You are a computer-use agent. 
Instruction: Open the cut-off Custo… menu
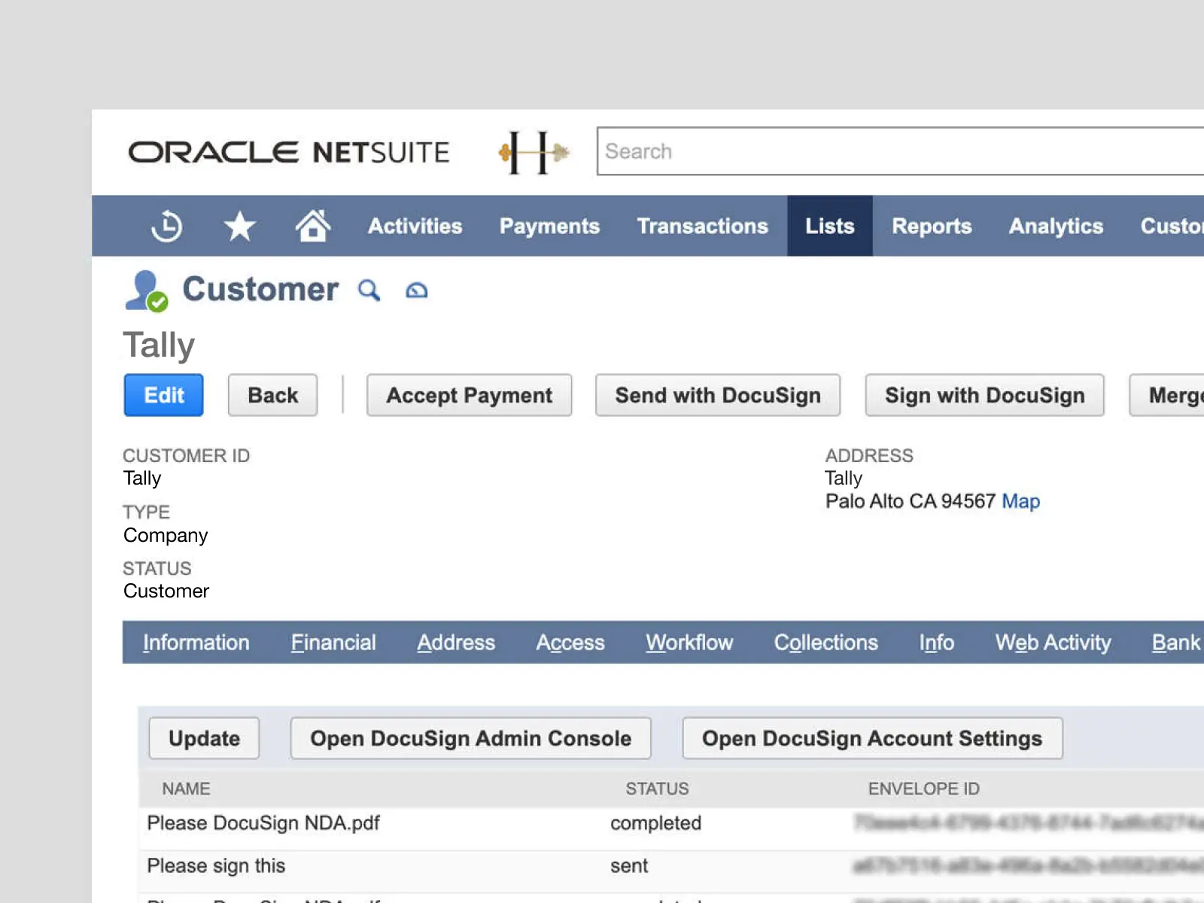pos(1172,226)
